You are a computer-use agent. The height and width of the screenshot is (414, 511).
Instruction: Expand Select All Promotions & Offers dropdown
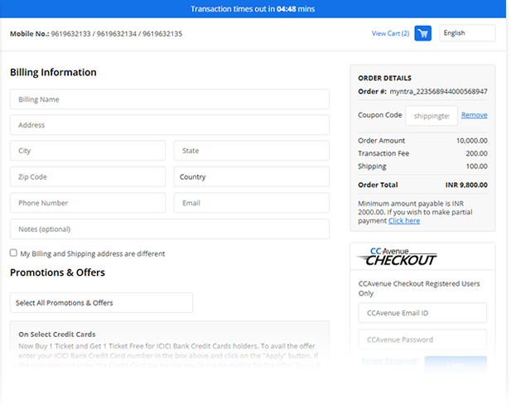tap(101, 303)
